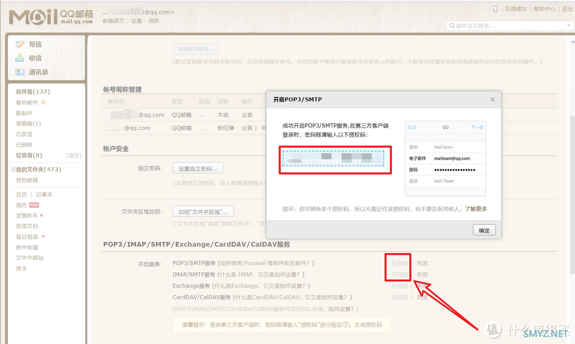Click 已开启 for CardDAV/CalDAV服务
This screenshot has height=344, width=575.
(400, 297)
